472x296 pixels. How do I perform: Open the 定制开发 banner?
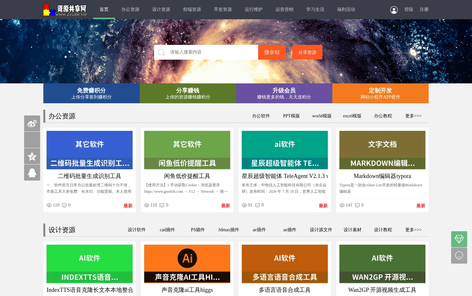tap(380, 93)
